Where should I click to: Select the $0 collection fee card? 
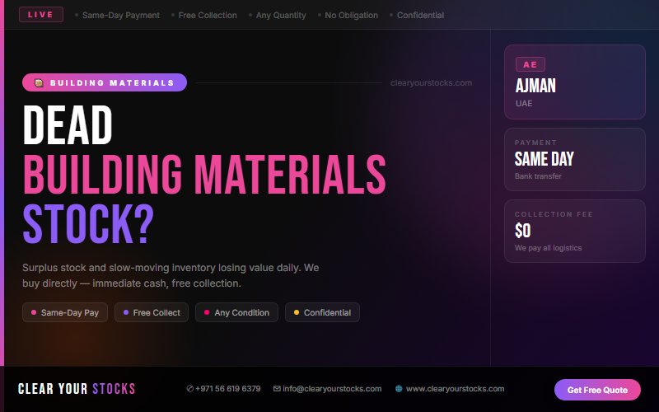pyautogui.click(x=574, y=231)
